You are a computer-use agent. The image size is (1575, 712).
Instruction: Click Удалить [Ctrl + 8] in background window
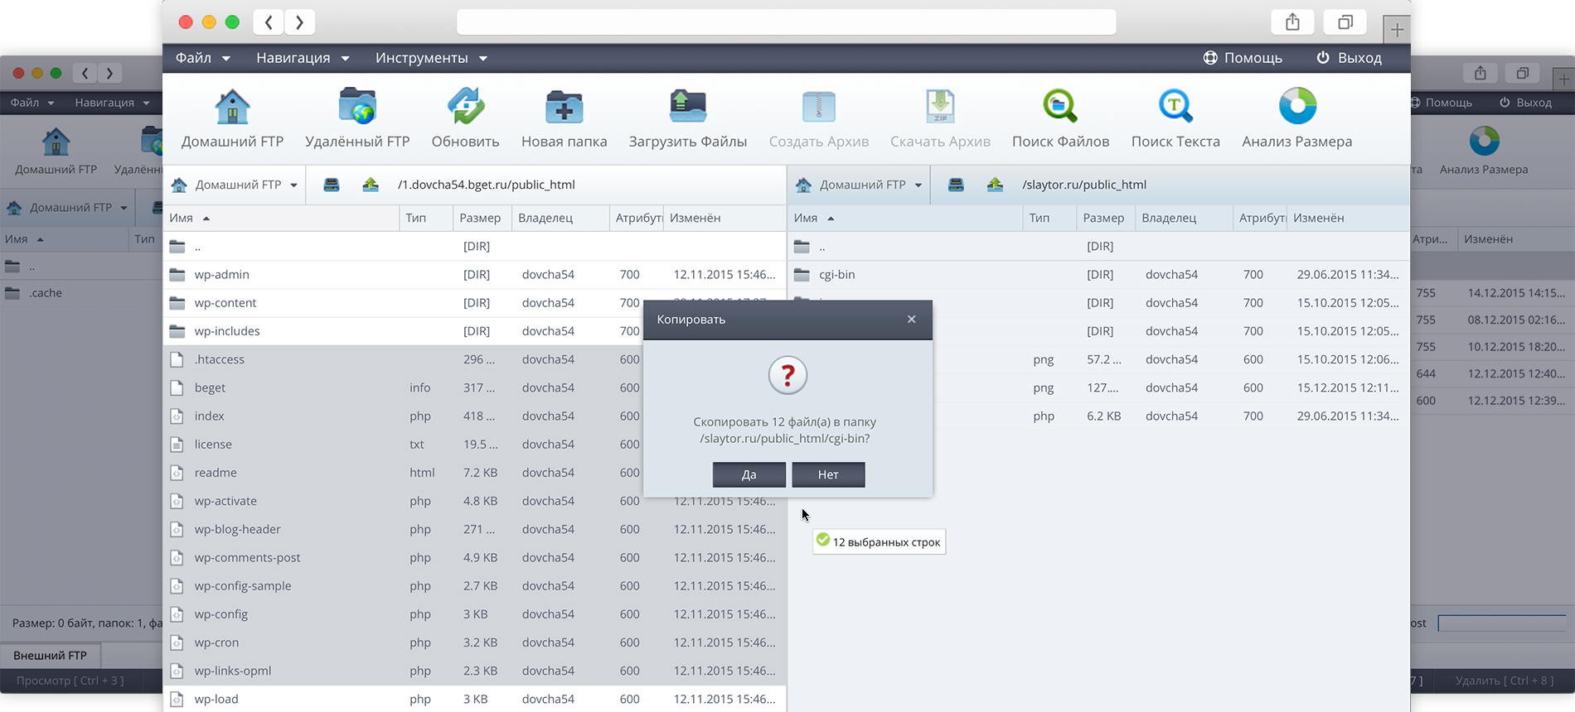pos(1504,681)
